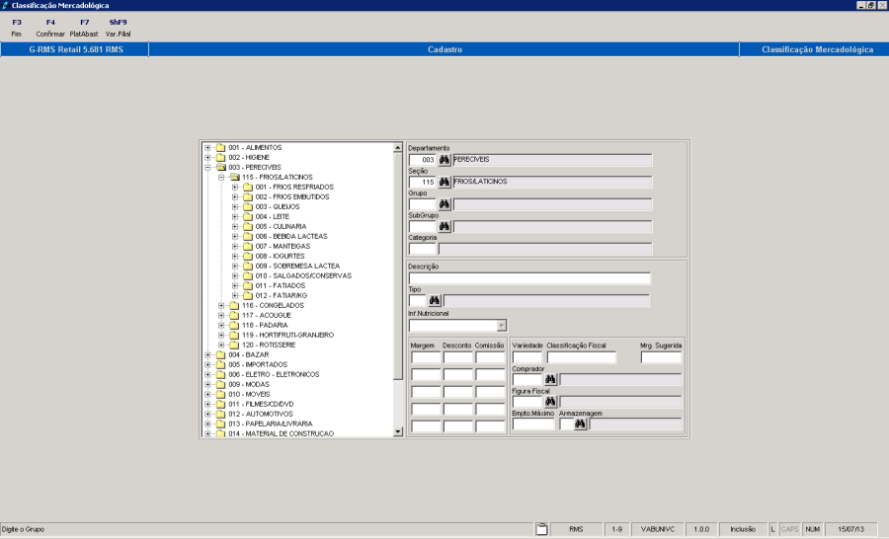Image resolution: width=889 pixels, height=539 pixels.
Task: Open the Grupo lookup binoculars icon
Action: pos(444,204)
